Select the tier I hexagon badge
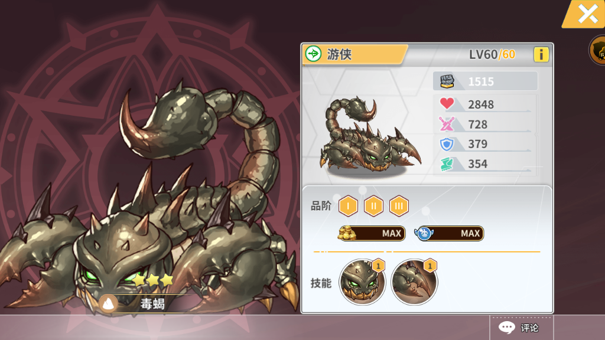Viewport: 605px width, 340px height. pyautogui.click(x=348, y=206)
